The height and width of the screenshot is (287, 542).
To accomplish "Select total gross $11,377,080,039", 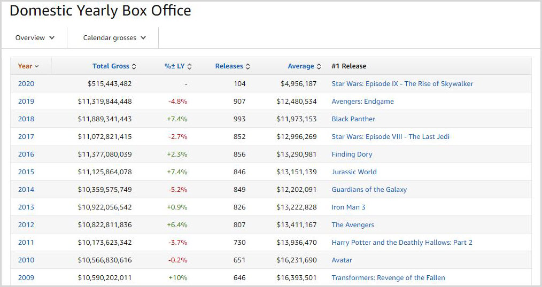I will (105, 154).
